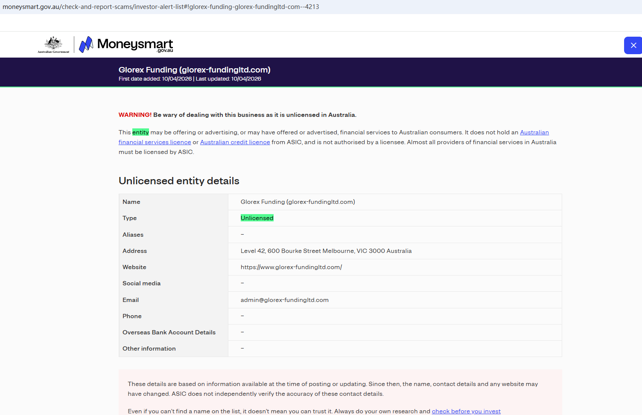Click the Aliases row label

[x=133, y=235]
